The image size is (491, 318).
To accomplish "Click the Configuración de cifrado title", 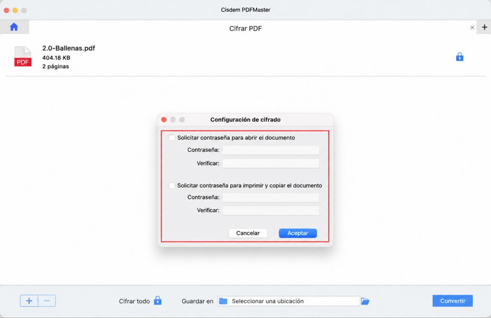I will point(245,120).
